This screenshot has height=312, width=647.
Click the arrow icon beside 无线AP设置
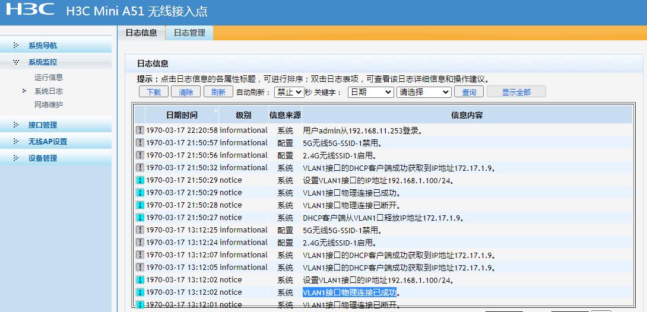point(16,141)
